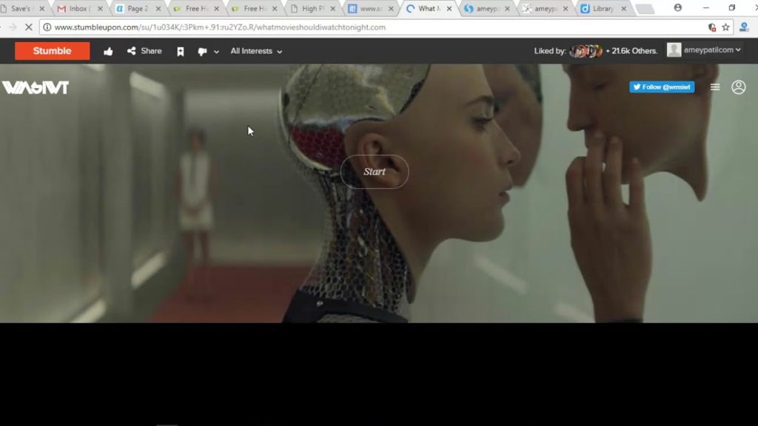Viewport: 758px width, 426px height.
Task: Close the Inbox Gmail tab
Action: pyautogui.click(x=100, y=9)
